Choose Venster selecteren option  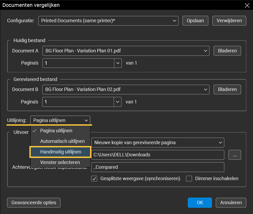60,162
